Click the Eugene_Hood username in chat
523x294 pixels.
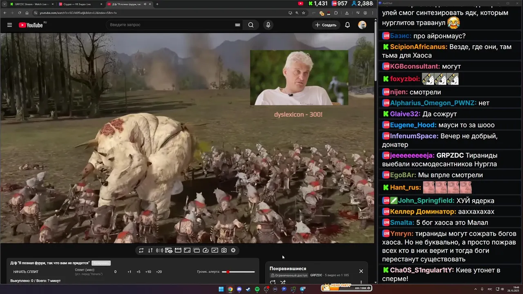[413, 125]
